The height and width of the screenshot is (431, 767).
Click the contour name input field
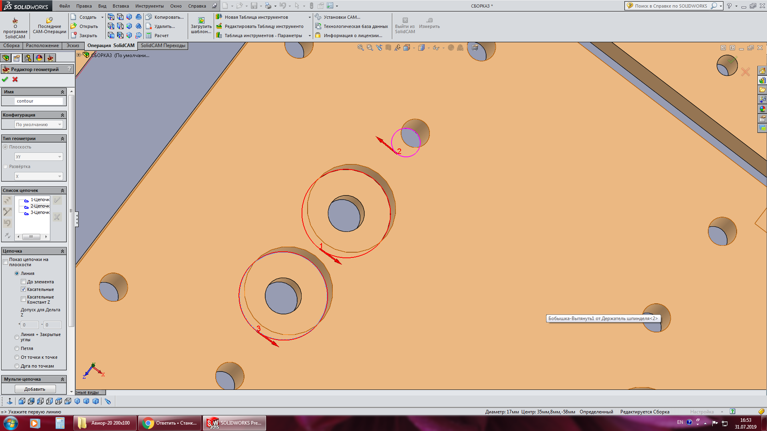click(x=39, y=101)
